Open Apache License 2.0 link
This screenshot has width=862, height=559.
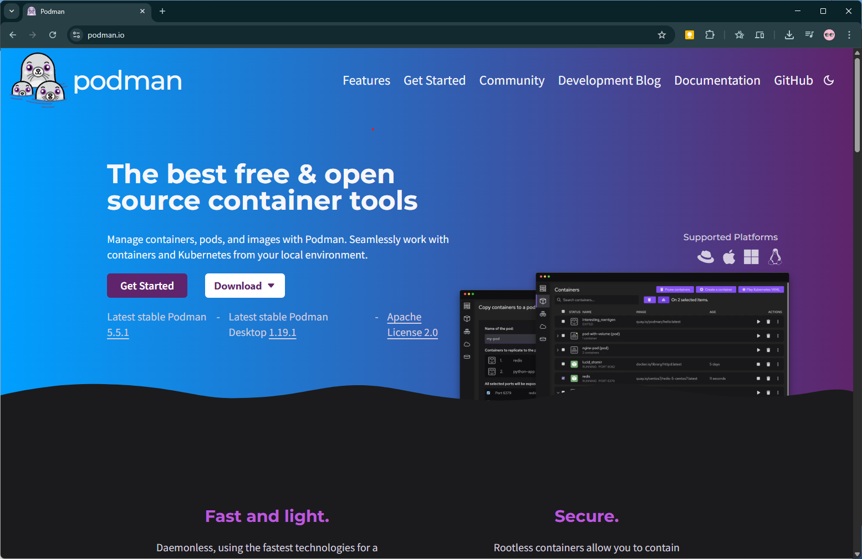(412, 325)
